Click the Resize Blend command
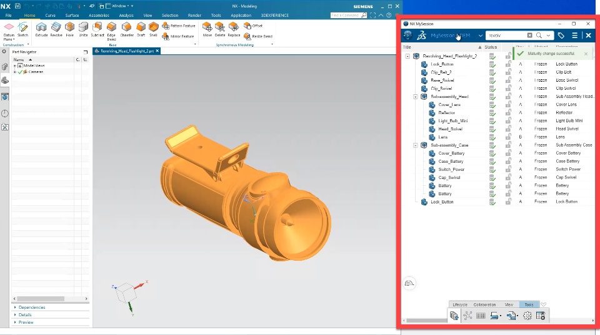 point(258,36)
